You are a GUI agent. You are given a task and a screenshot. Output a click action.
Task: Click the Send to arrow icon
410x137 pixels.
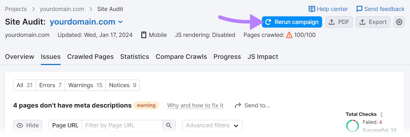238,105
